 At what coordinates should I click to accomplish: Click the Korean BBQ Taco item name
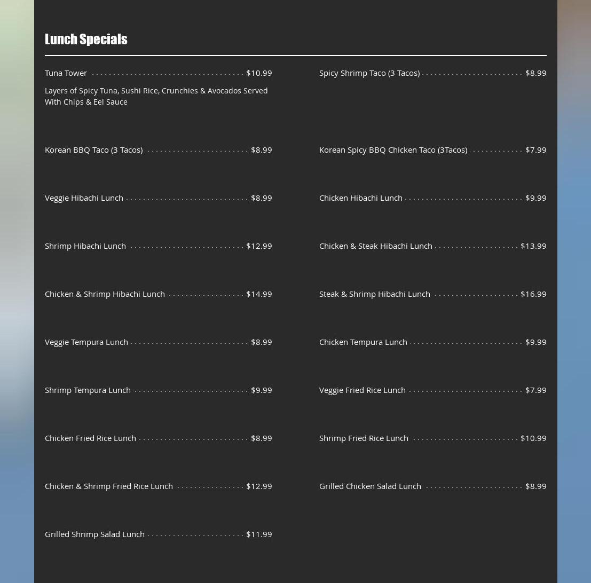click(x=93, y=149)
